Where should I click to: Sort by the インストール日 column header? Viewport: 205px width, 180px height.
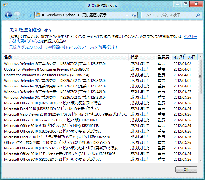[184, 57]
